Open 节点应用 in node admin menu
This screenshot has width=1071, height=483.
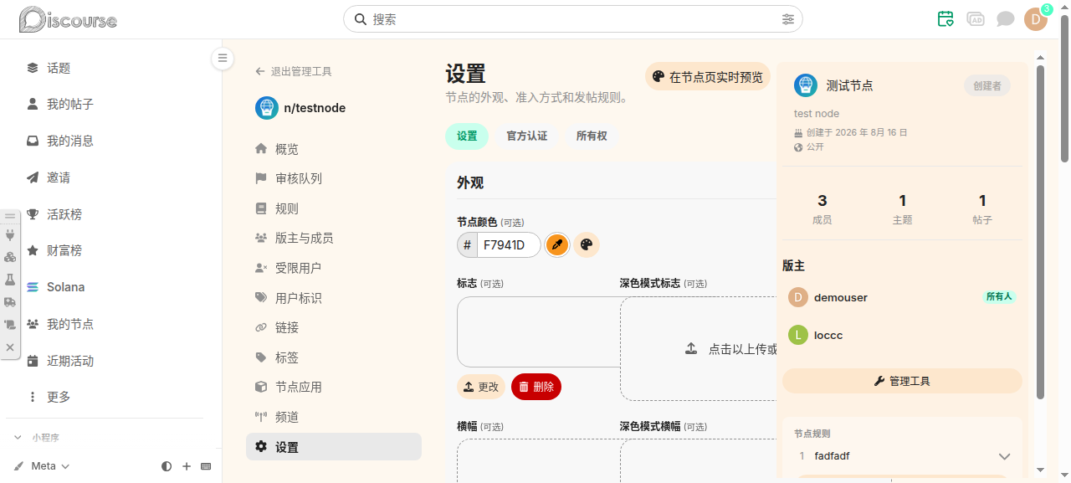pyautogui.click(x=334, y=387)
